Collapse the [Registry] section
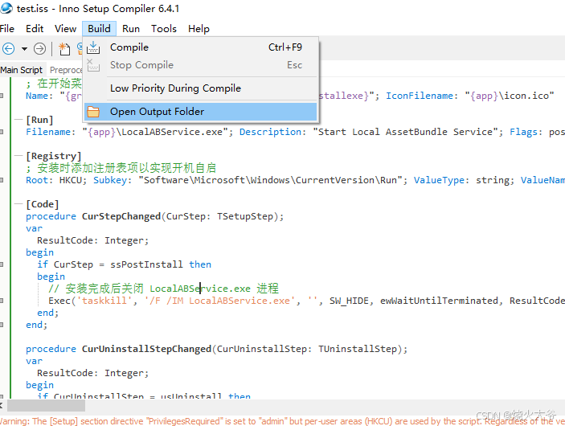The height and width of the screenshot is (426, 565). pyautogui.click(x=18, y=156)
